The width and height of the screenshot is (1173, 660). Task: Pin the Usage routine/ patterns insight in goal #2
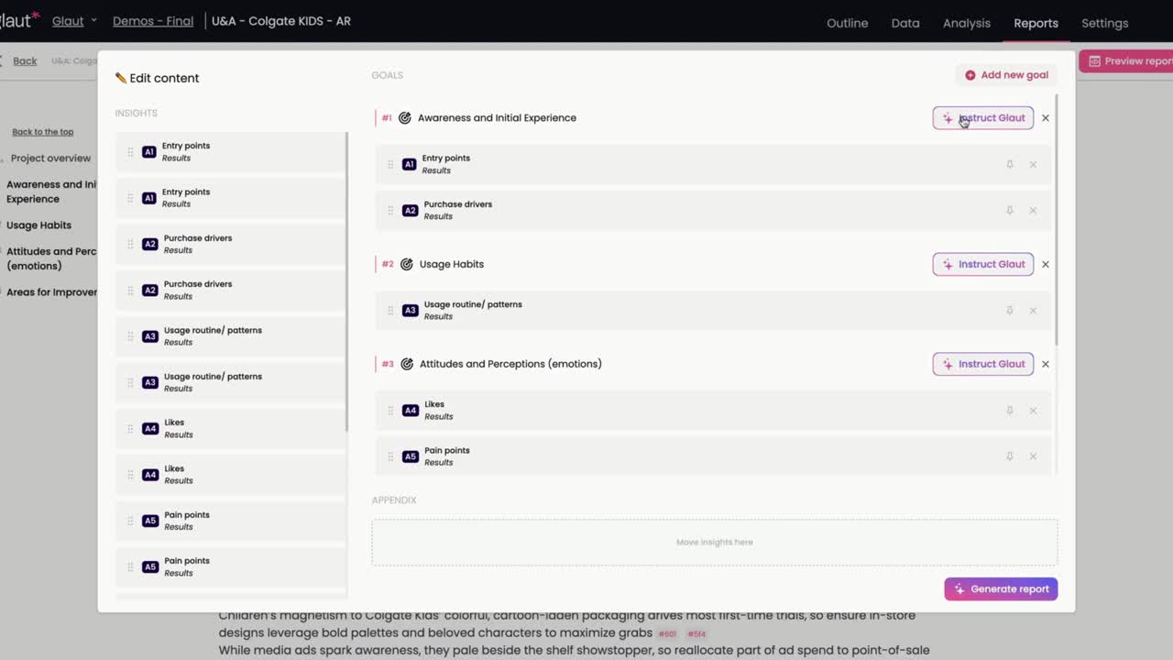[1010, 310]
